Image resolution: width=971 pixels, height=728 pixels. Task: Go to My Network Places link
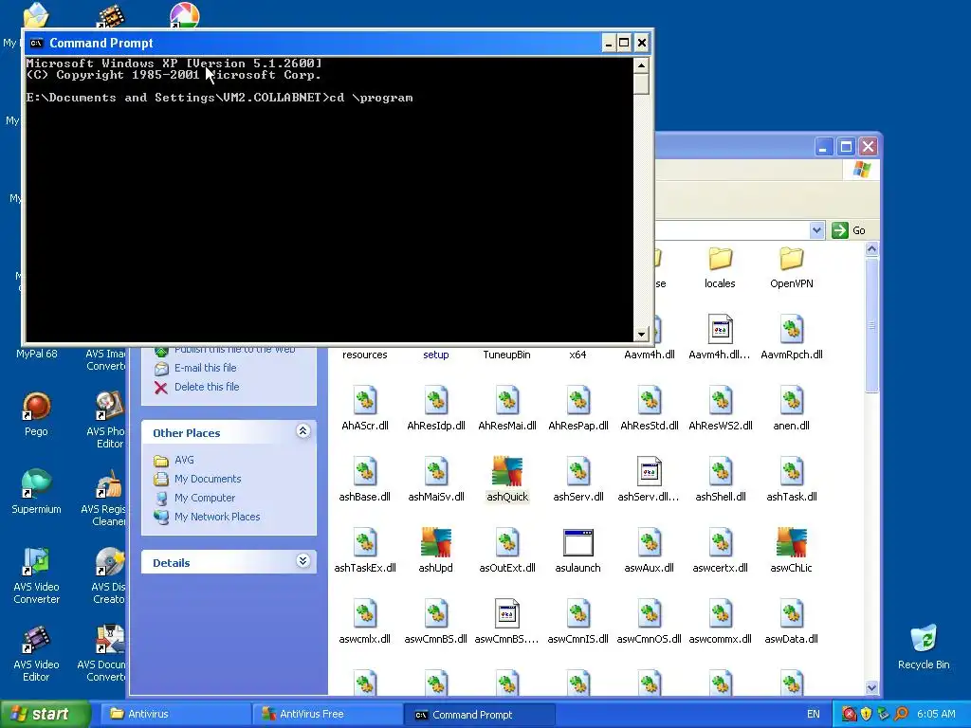pos(217,517)
